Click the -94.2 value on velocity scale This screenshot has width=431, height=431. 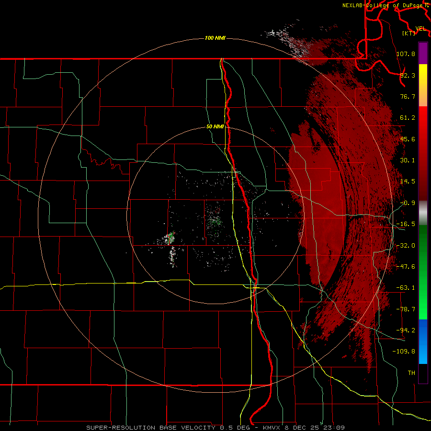coord(406,330)
